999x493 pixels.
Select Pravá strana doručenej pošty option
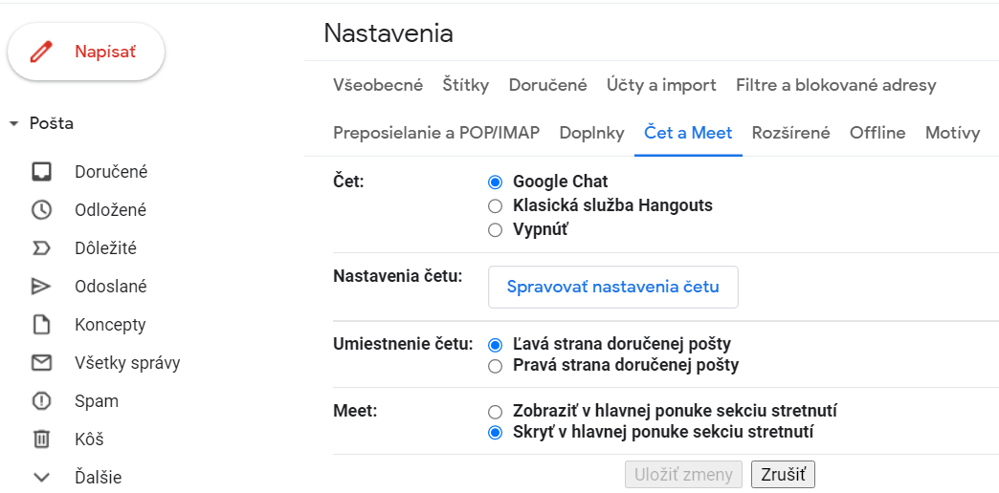(495, 365)
